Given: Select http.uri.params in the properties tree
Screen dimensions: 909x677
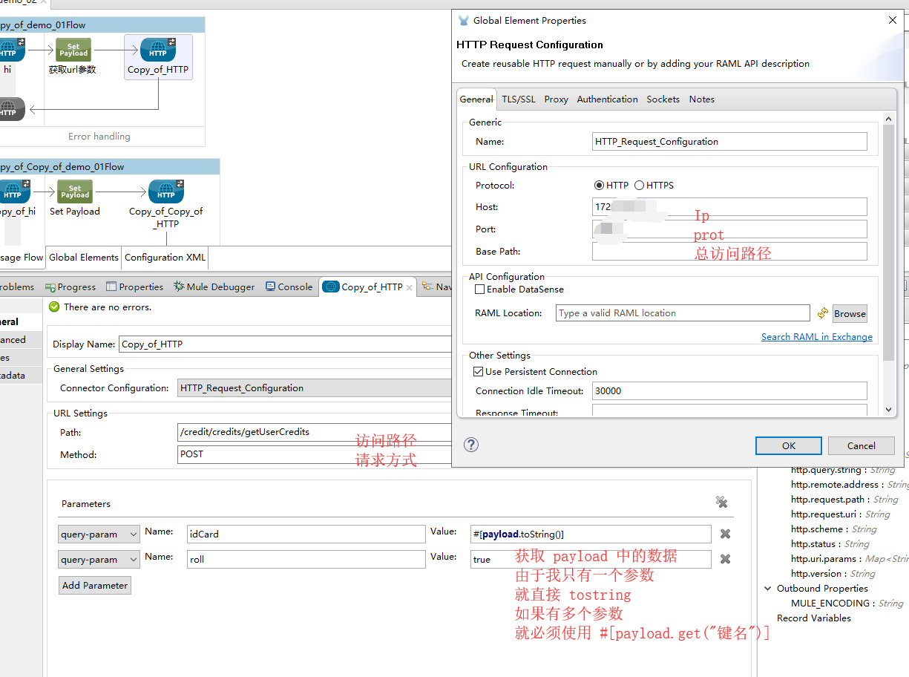Looking at the screenshot, I should 850,559.
